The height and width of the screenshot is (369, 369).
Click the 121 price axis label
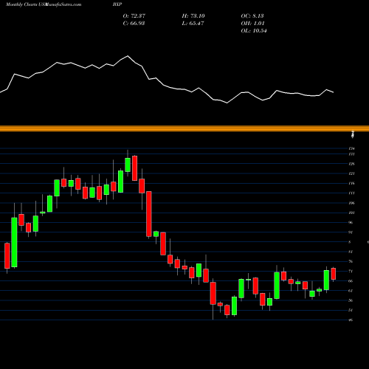(x=352, y=173)
